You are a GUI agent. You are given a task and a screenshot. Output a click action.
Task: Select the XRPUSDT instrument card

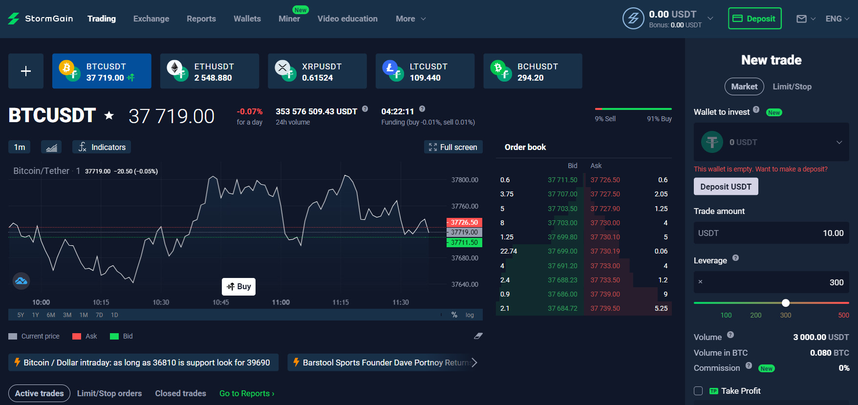click(317, 71)
